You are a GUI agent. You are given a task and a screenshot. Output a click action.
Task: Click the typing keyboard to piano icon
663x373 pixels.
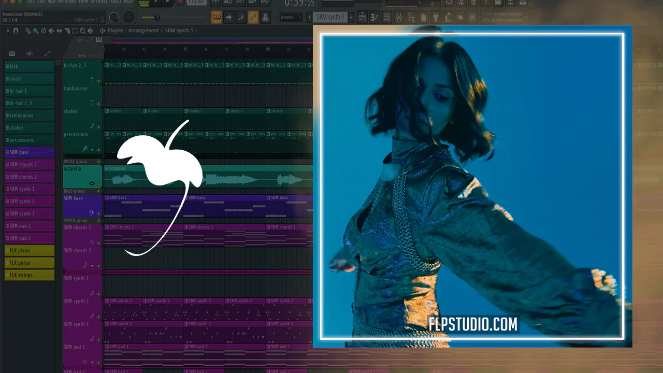point(216,17)
